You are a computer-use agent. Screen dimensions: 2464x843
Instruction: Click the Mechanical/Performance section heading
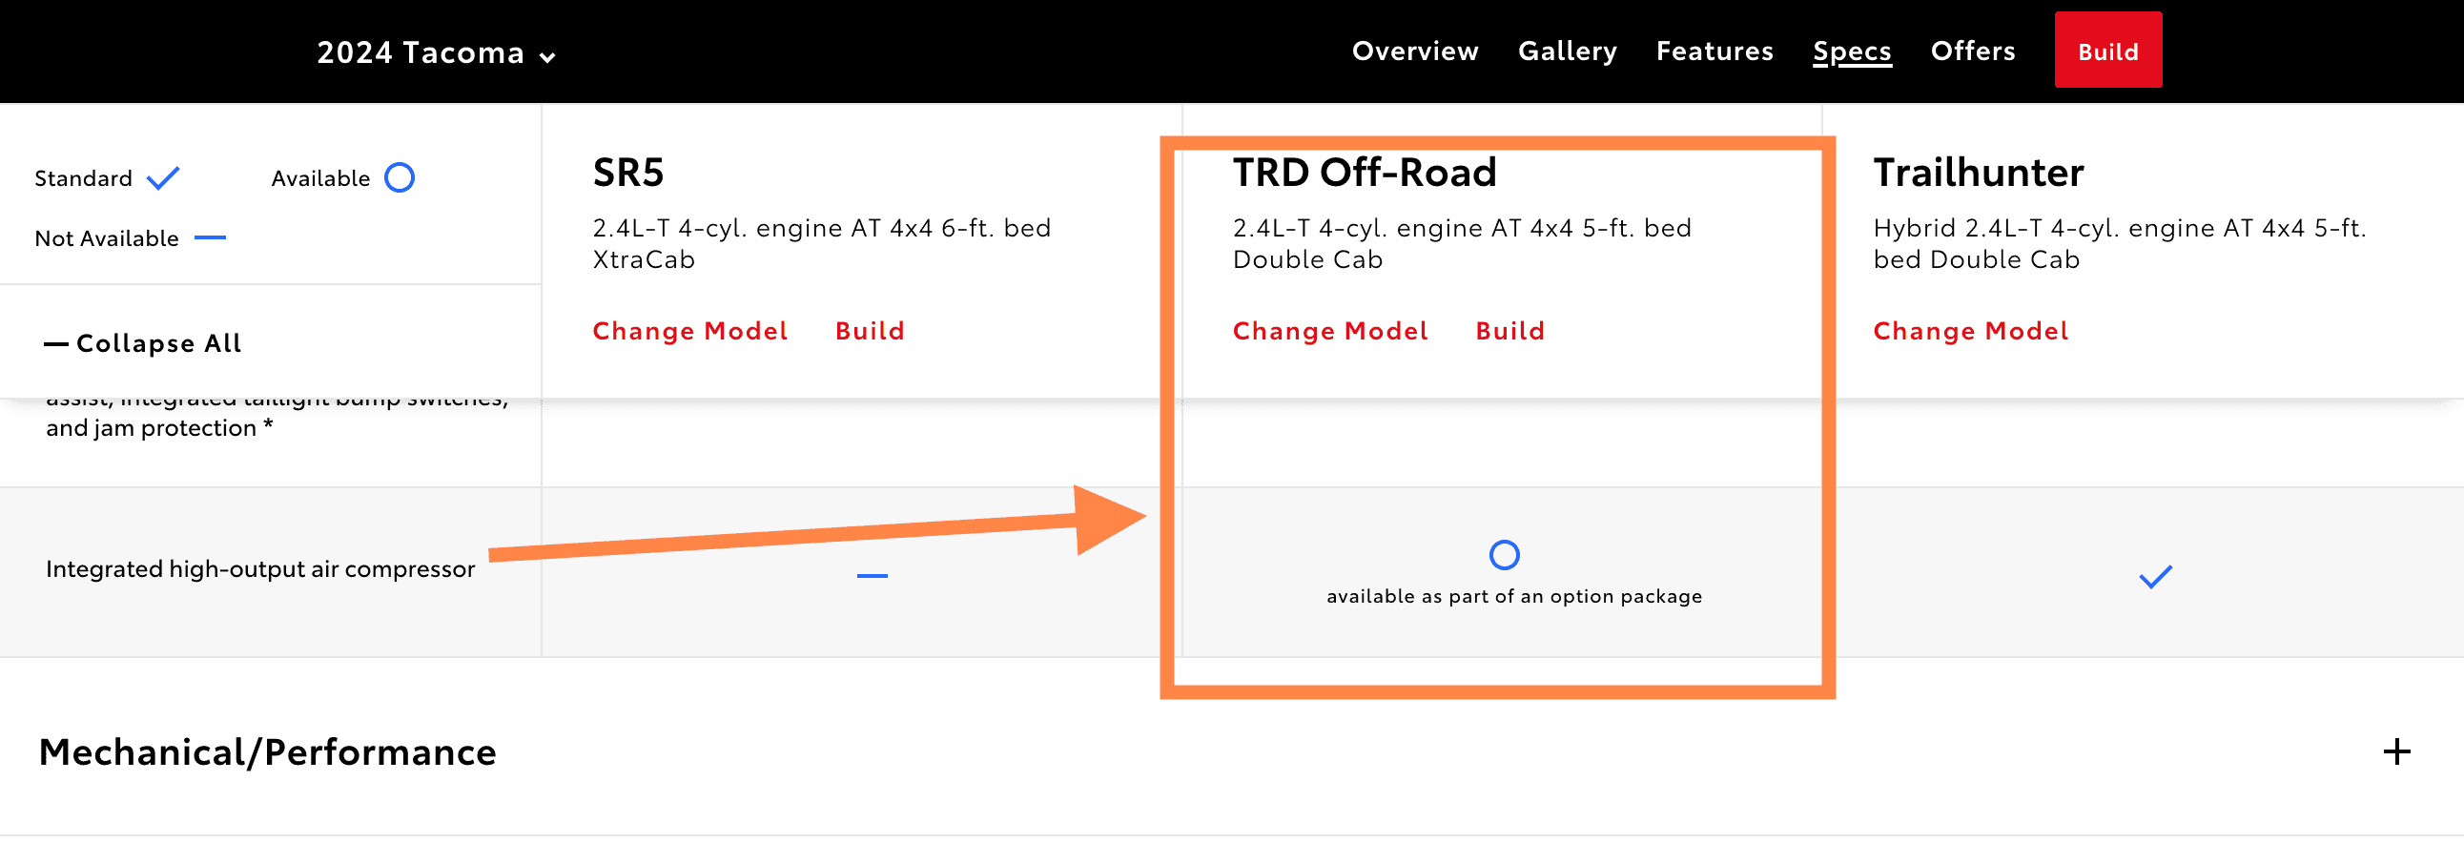click(x=268, y=752)
